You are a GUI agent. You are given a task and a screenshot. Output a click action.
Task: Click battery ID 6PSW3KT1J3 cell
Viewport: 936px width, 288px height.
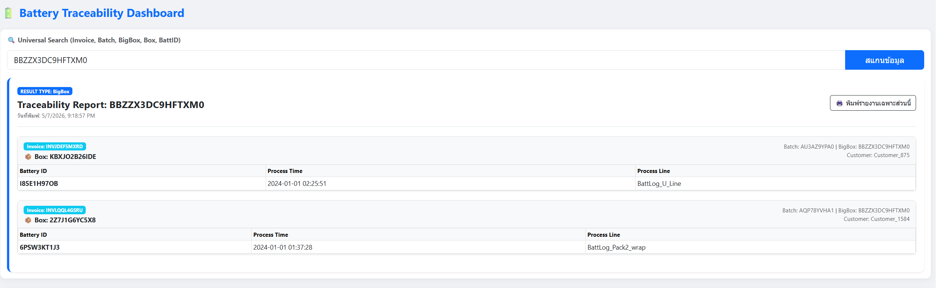[x=134, y=247]
